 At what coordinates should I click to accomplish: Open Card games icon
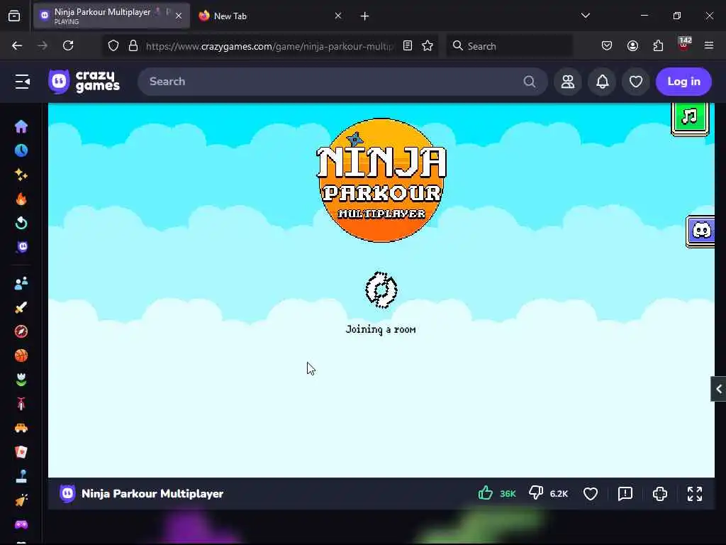(21, 452)
